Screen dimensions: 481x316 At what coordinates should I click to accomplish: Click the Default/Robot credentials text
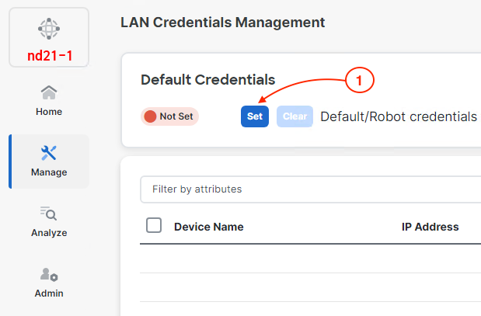399,116
